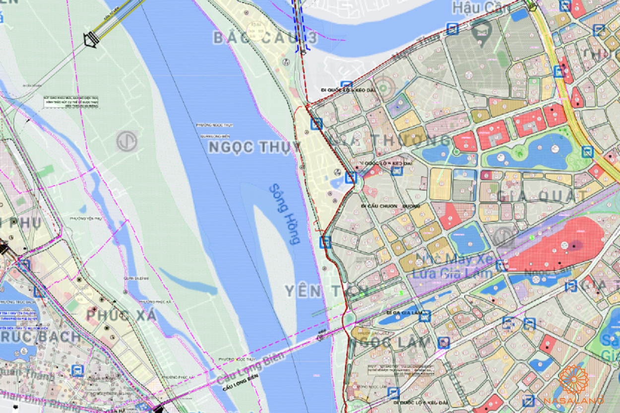Click the ĐI CẦU CHƯƠNG DƯƠNG direction label

tap(390, 206)
